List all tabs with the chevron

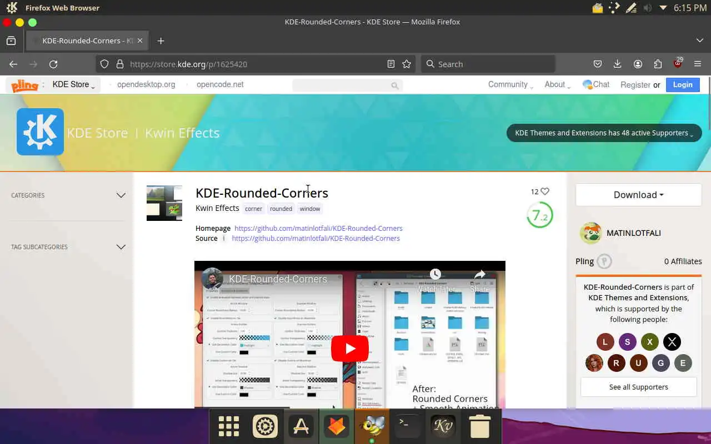pos(700,41)
